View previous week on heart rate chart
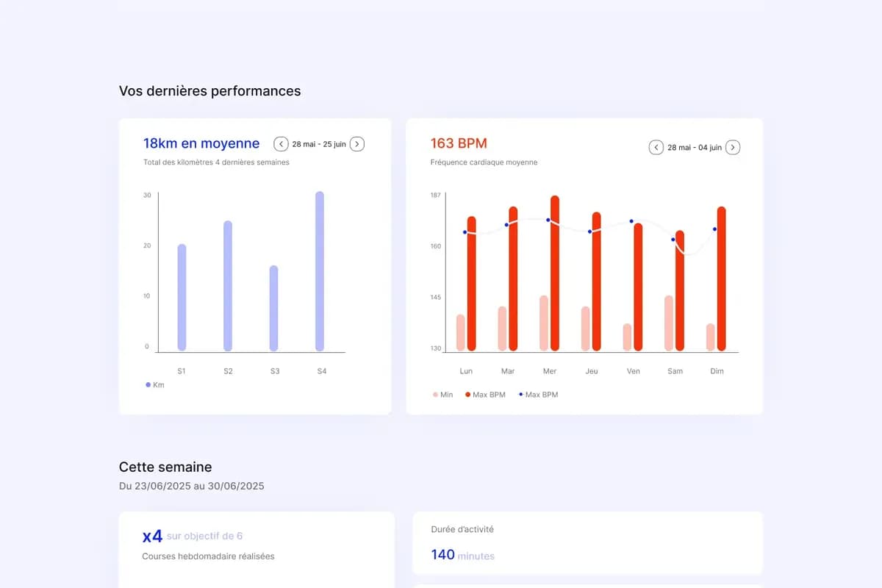882x588 pixels. coord(656,147)
